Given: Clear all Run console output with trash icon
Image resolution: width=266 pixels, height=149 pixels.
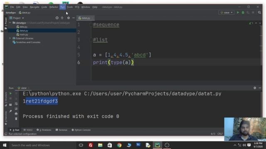Looking at the screenshot, I should [x=16, y=119].
